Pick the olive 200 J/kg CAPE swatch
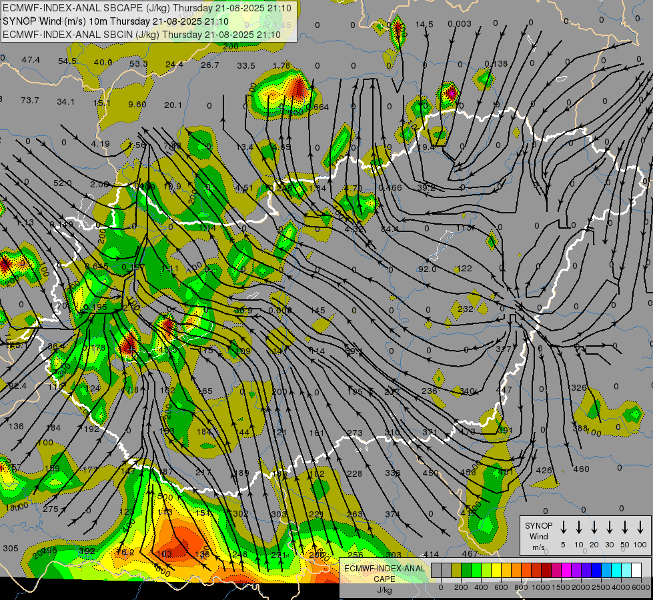Screen dimensions: 653x600 456,570
